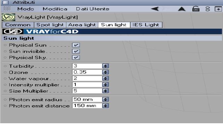Toggle the lock element padlock icon
This screenshot has width=223, height=126.
(196, 9)
